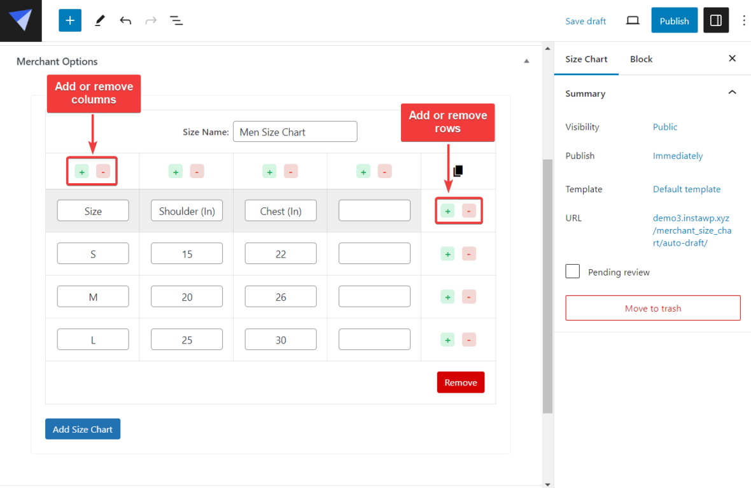The height and width of the screenshot is (488, 751).
Task: Click the Add Size Chart button
Action: point(82,429)
